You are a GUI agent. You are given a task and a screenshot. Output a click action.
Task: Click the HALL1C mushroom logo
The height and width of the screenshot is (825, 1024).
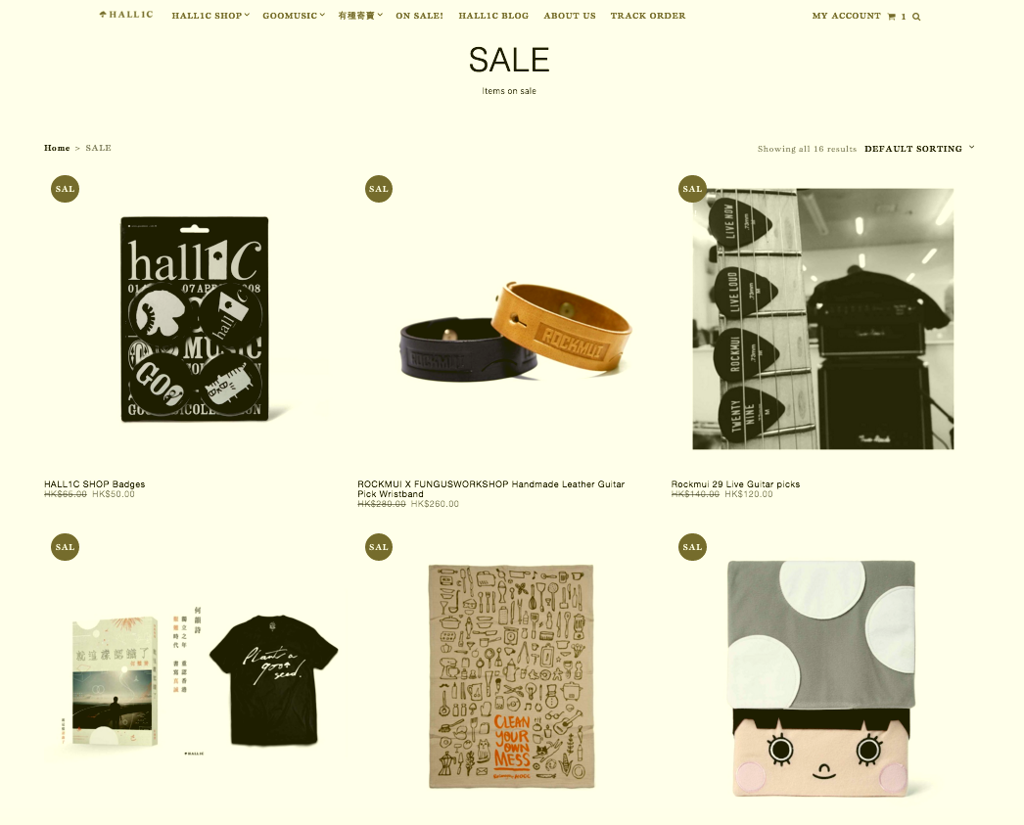(x=126, y=15)
